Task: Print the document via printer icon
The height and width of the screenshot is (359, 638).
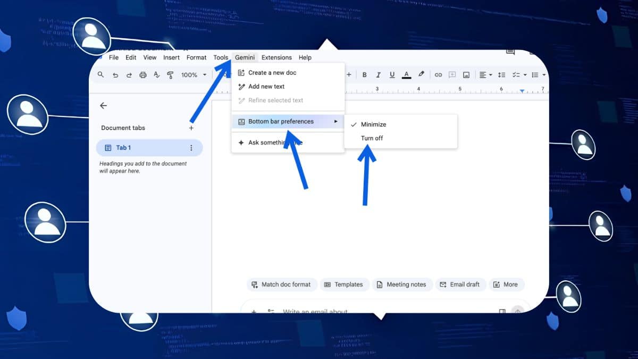Action: pyautogui.click(x=142, y=75)
